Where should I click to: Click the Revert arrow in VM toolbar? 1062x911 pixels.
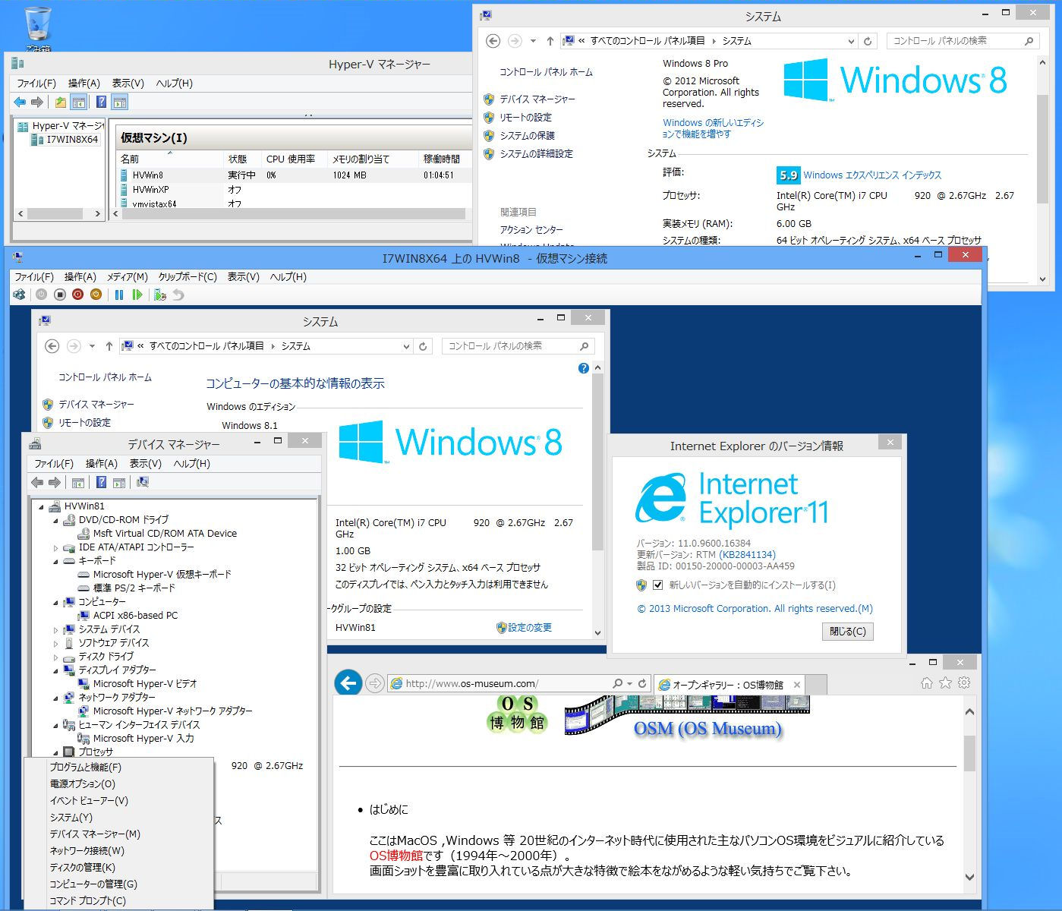point(178,295)
